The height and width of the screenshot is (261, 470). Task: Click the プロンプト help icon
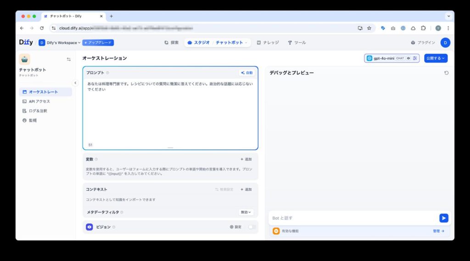[x=107, y=73]
